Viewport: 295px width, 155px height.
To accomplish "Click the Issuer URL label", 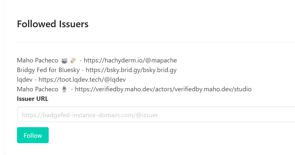I will click(x=33, y=99).
